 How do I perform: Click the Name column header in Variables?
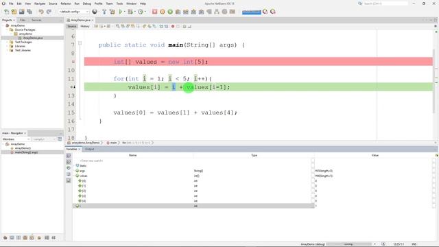point(132,155)
